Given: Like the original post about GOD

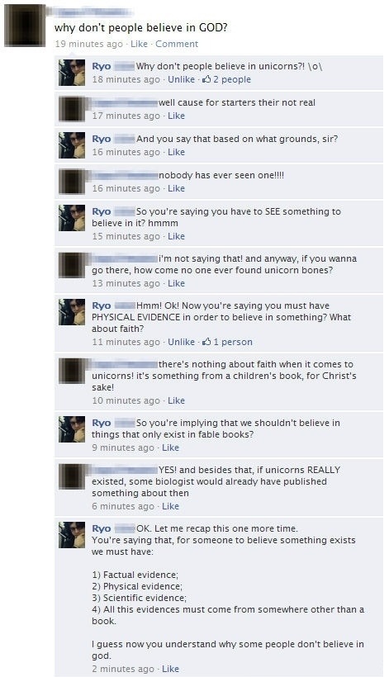Looking at the screenshot, I should [139, 44].
